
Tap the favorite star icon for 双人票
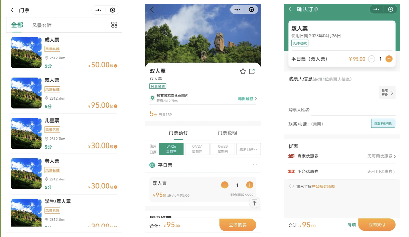(243, 71)
